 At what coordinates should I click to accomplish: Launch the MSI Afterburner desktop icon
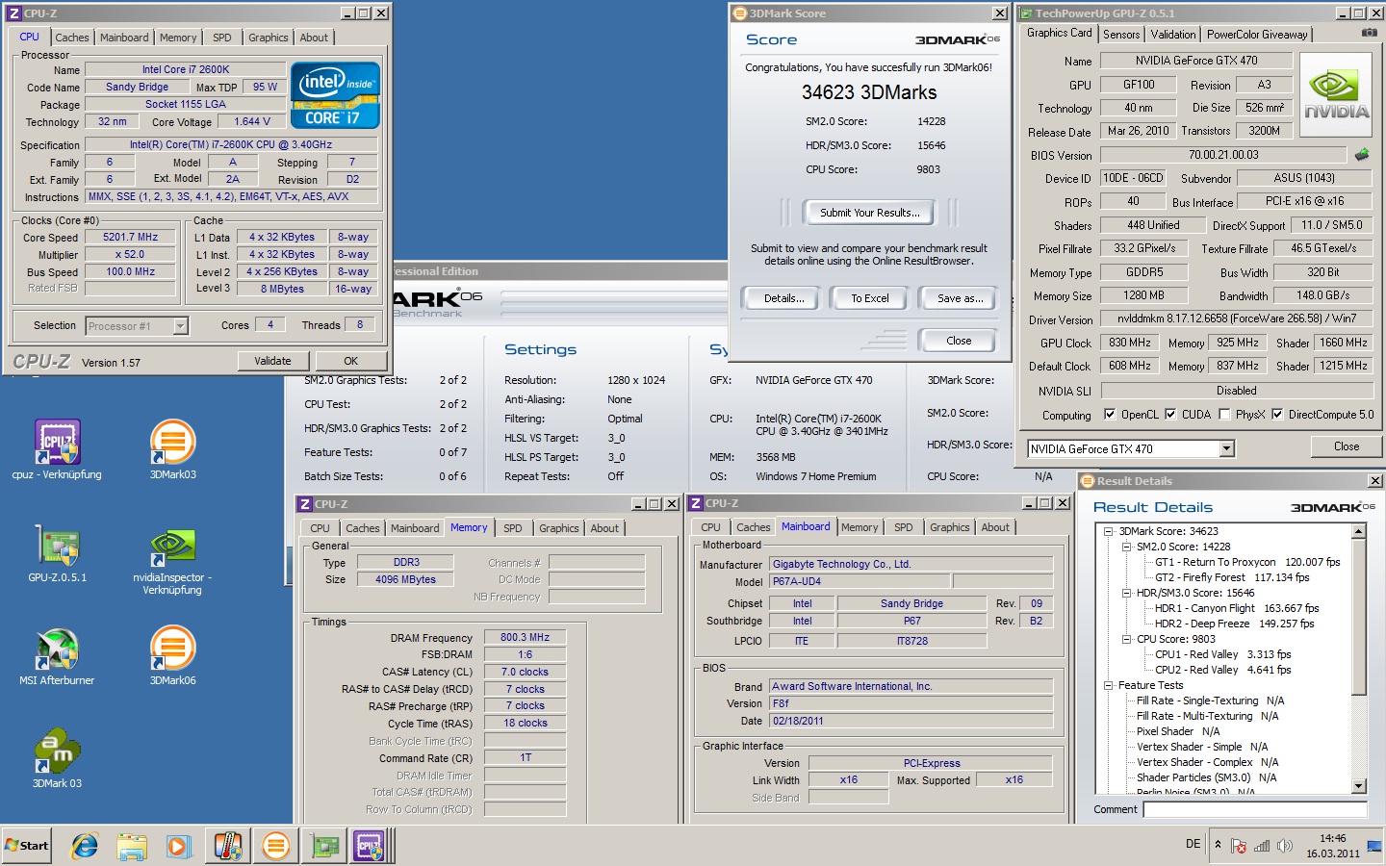[57, 657]
